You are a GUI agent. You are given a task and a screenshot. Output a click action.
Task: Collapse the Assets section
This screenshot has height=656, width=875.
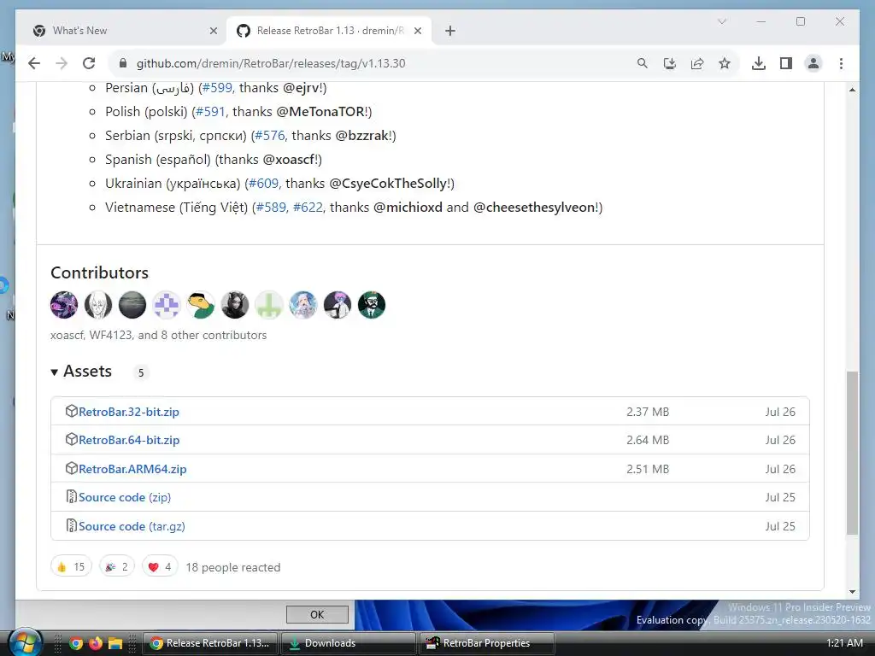point(81,372)
